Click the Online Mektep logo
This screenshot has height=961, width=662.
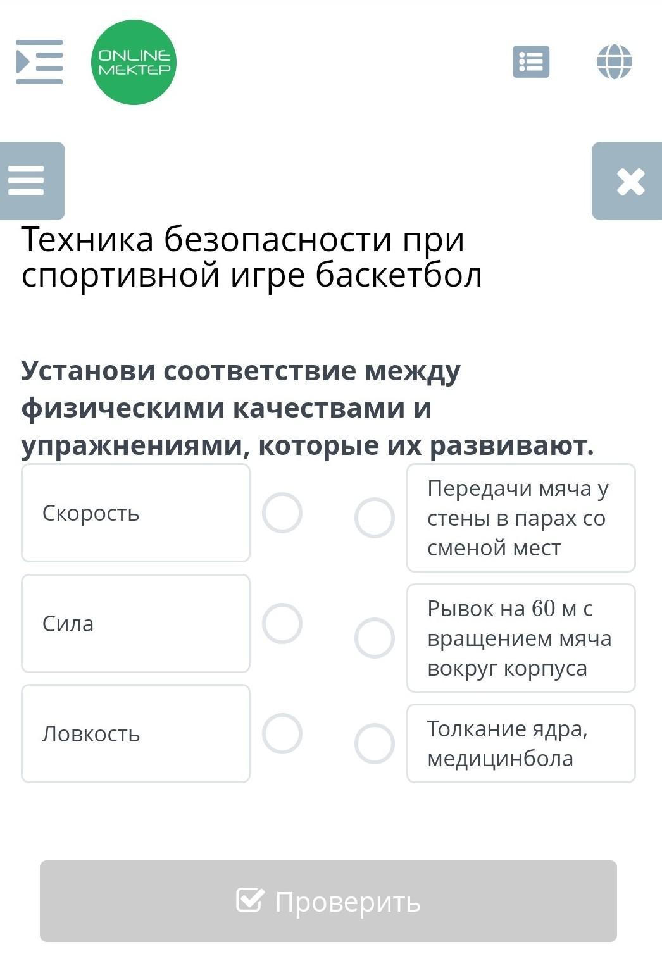(x=134, y=62)
